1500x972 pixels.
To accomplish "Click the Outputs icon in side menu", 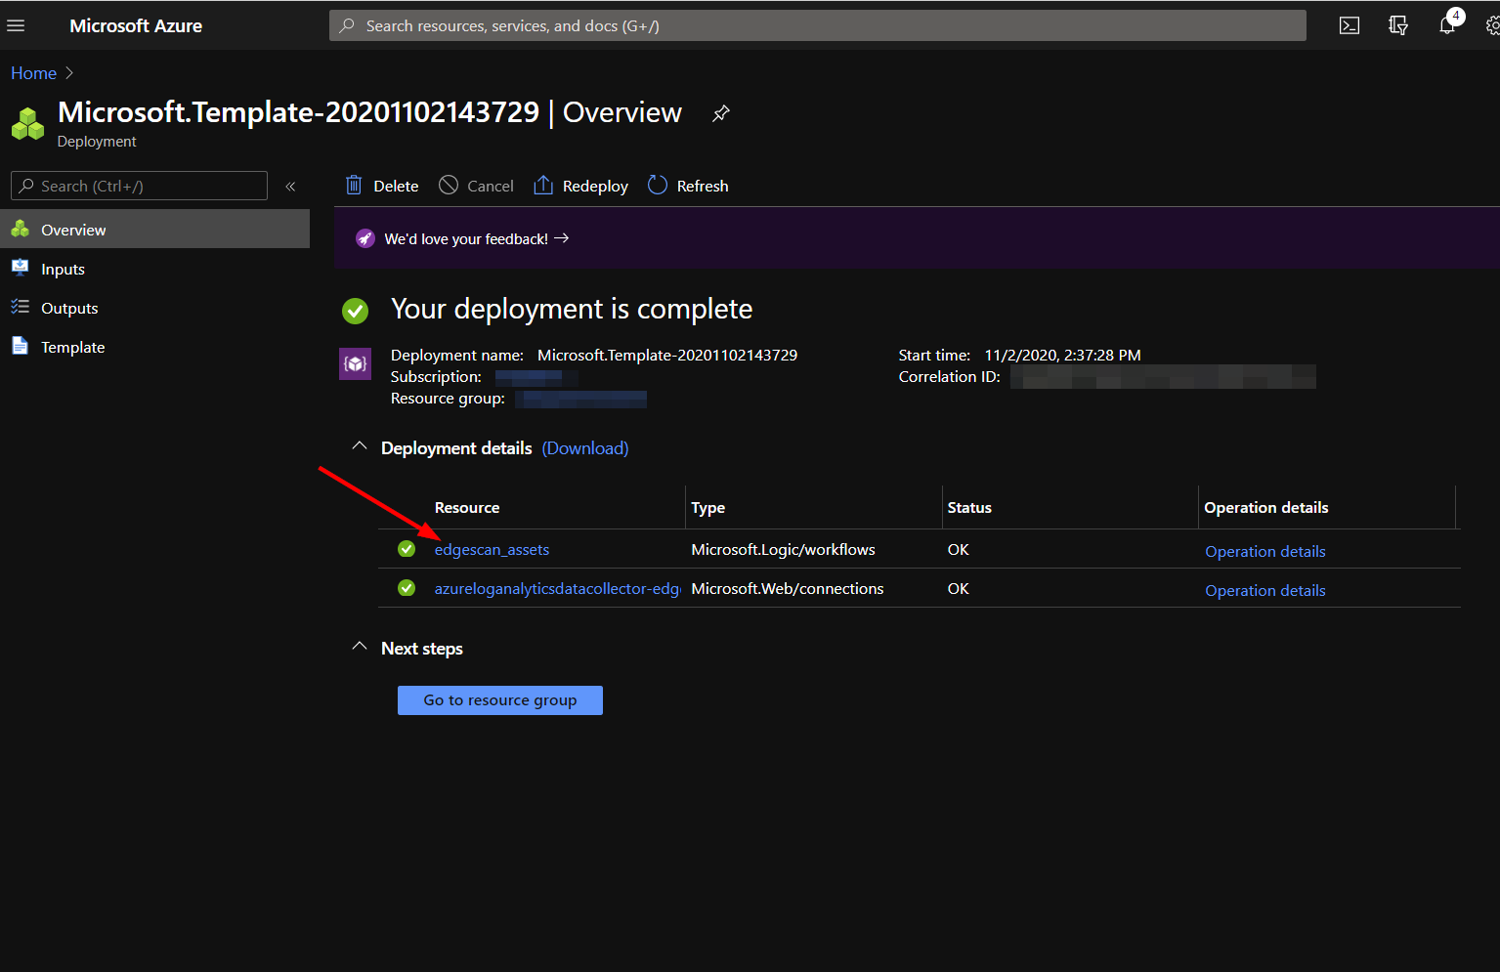I will (20, 307).
